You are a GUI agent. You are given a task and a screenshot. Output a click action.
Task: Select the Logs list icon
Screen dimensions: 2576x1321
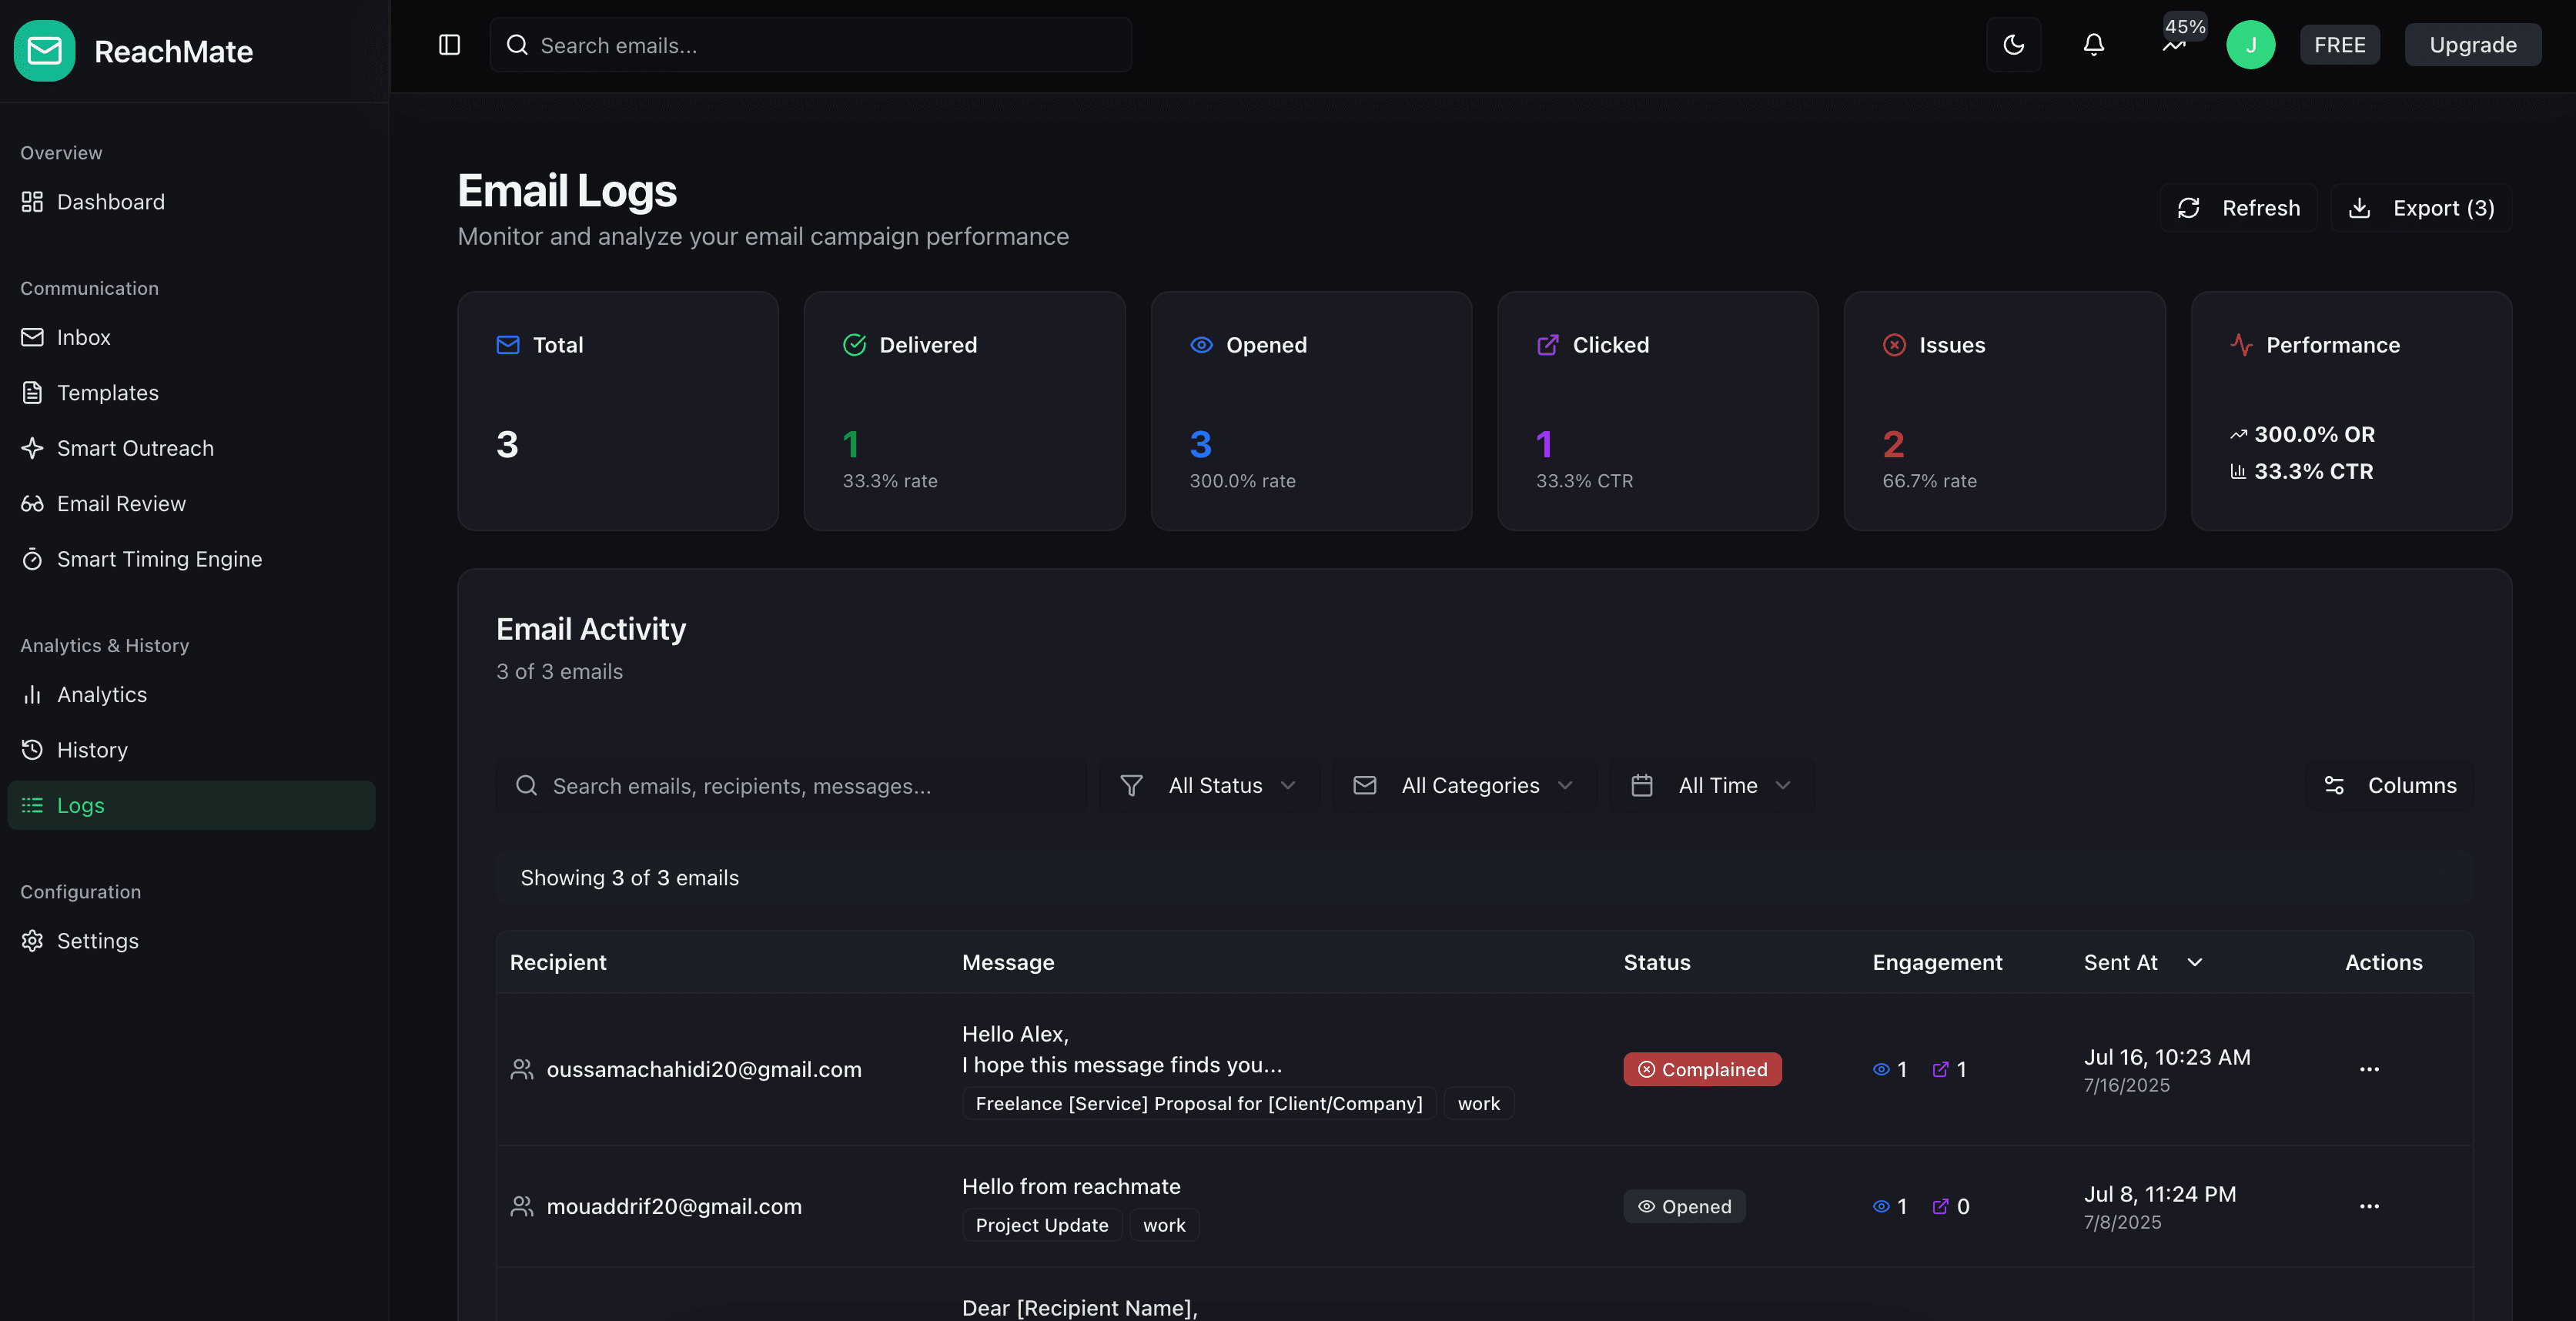point(32,805)
